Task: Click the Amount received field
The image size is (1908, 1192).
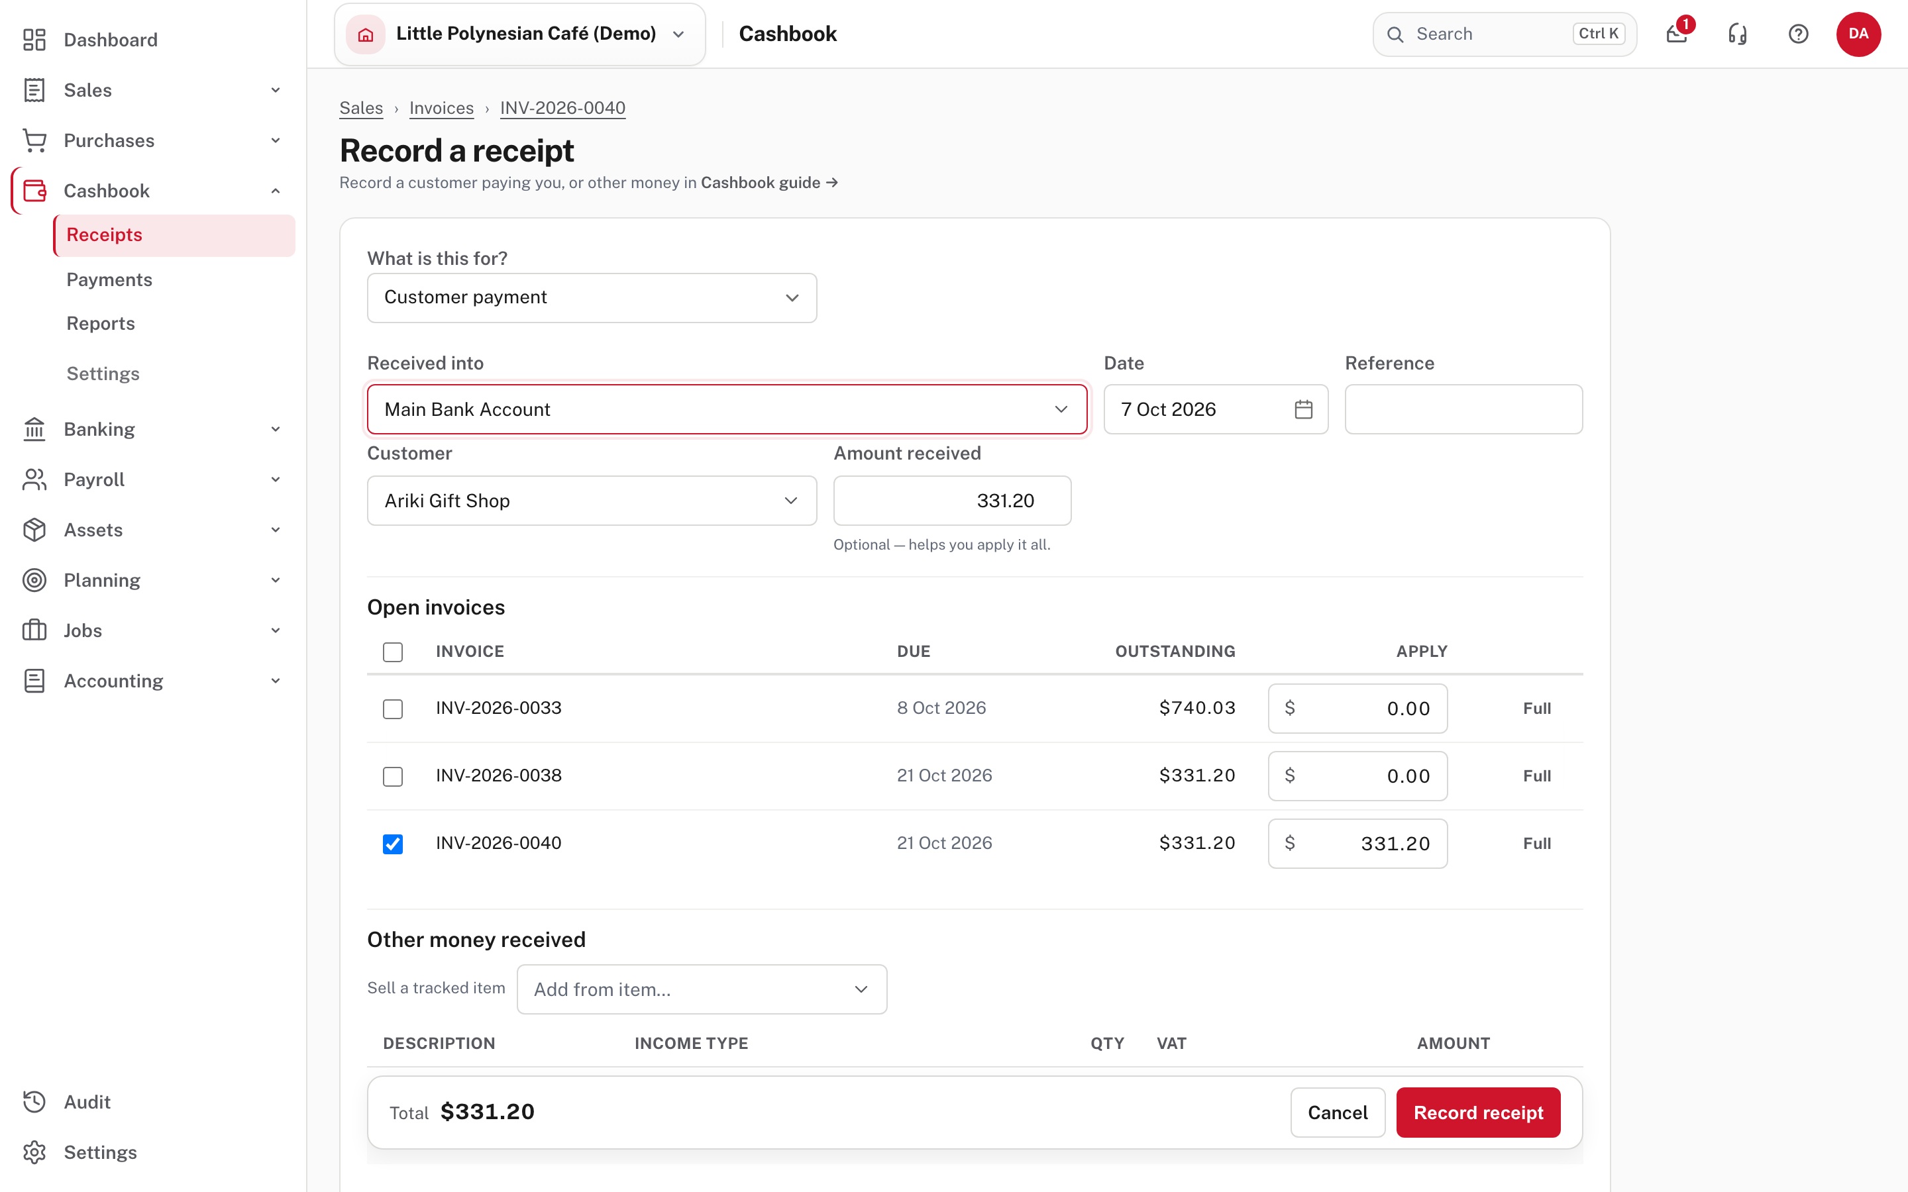Action: tap(953, 501)
